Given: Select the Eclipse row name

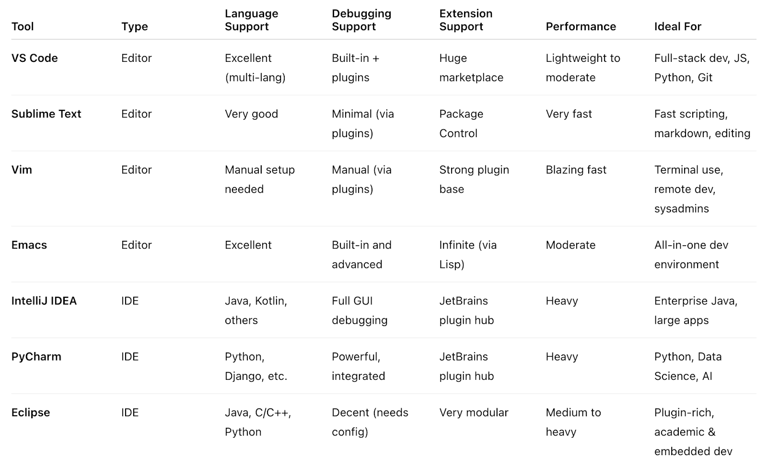Looking at the screenshot, I should pos(31,412).
